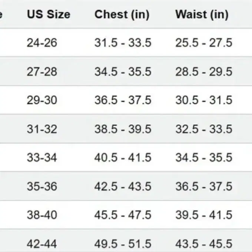Click chest measurement 40.5 - 41.5
252x252 pixels.
click(x=123, y=157)
